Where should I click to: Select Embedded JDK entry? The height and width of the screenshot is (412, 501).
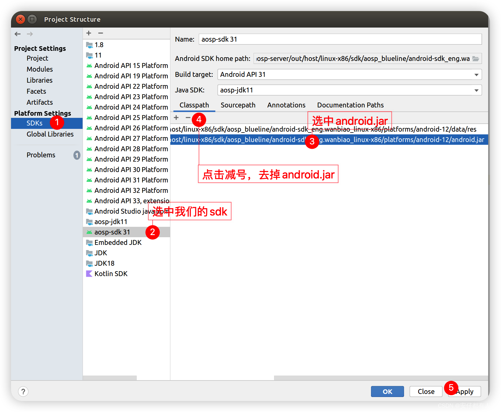pyautogui.click(x=126, y=242)
